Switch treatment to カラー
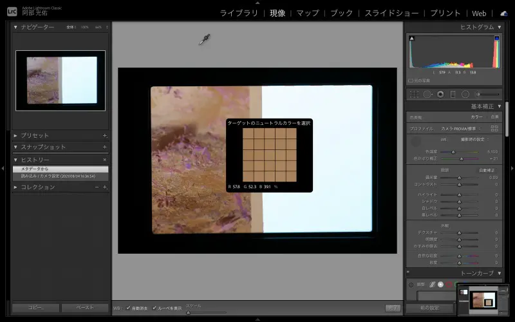Screen dimensions: 515x322 point(476,117)
